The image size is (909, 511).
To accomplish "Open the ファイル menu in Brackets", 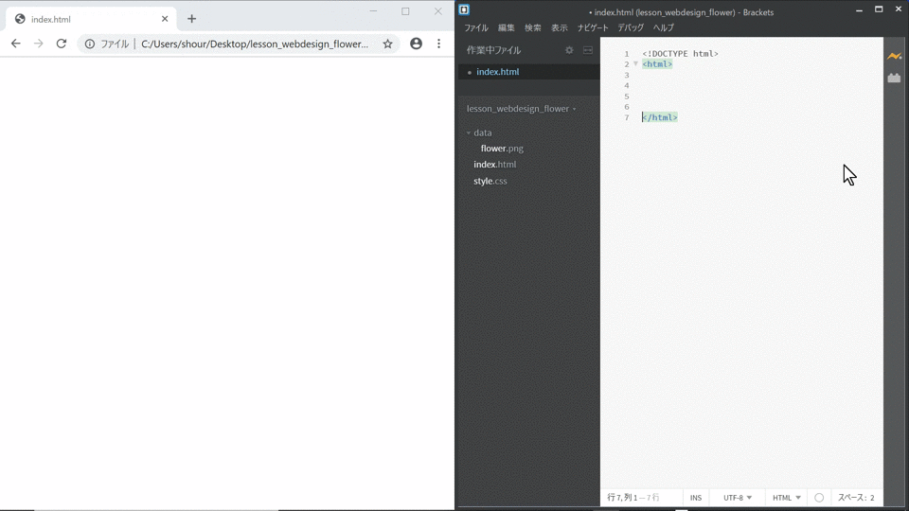I will 476,27.
